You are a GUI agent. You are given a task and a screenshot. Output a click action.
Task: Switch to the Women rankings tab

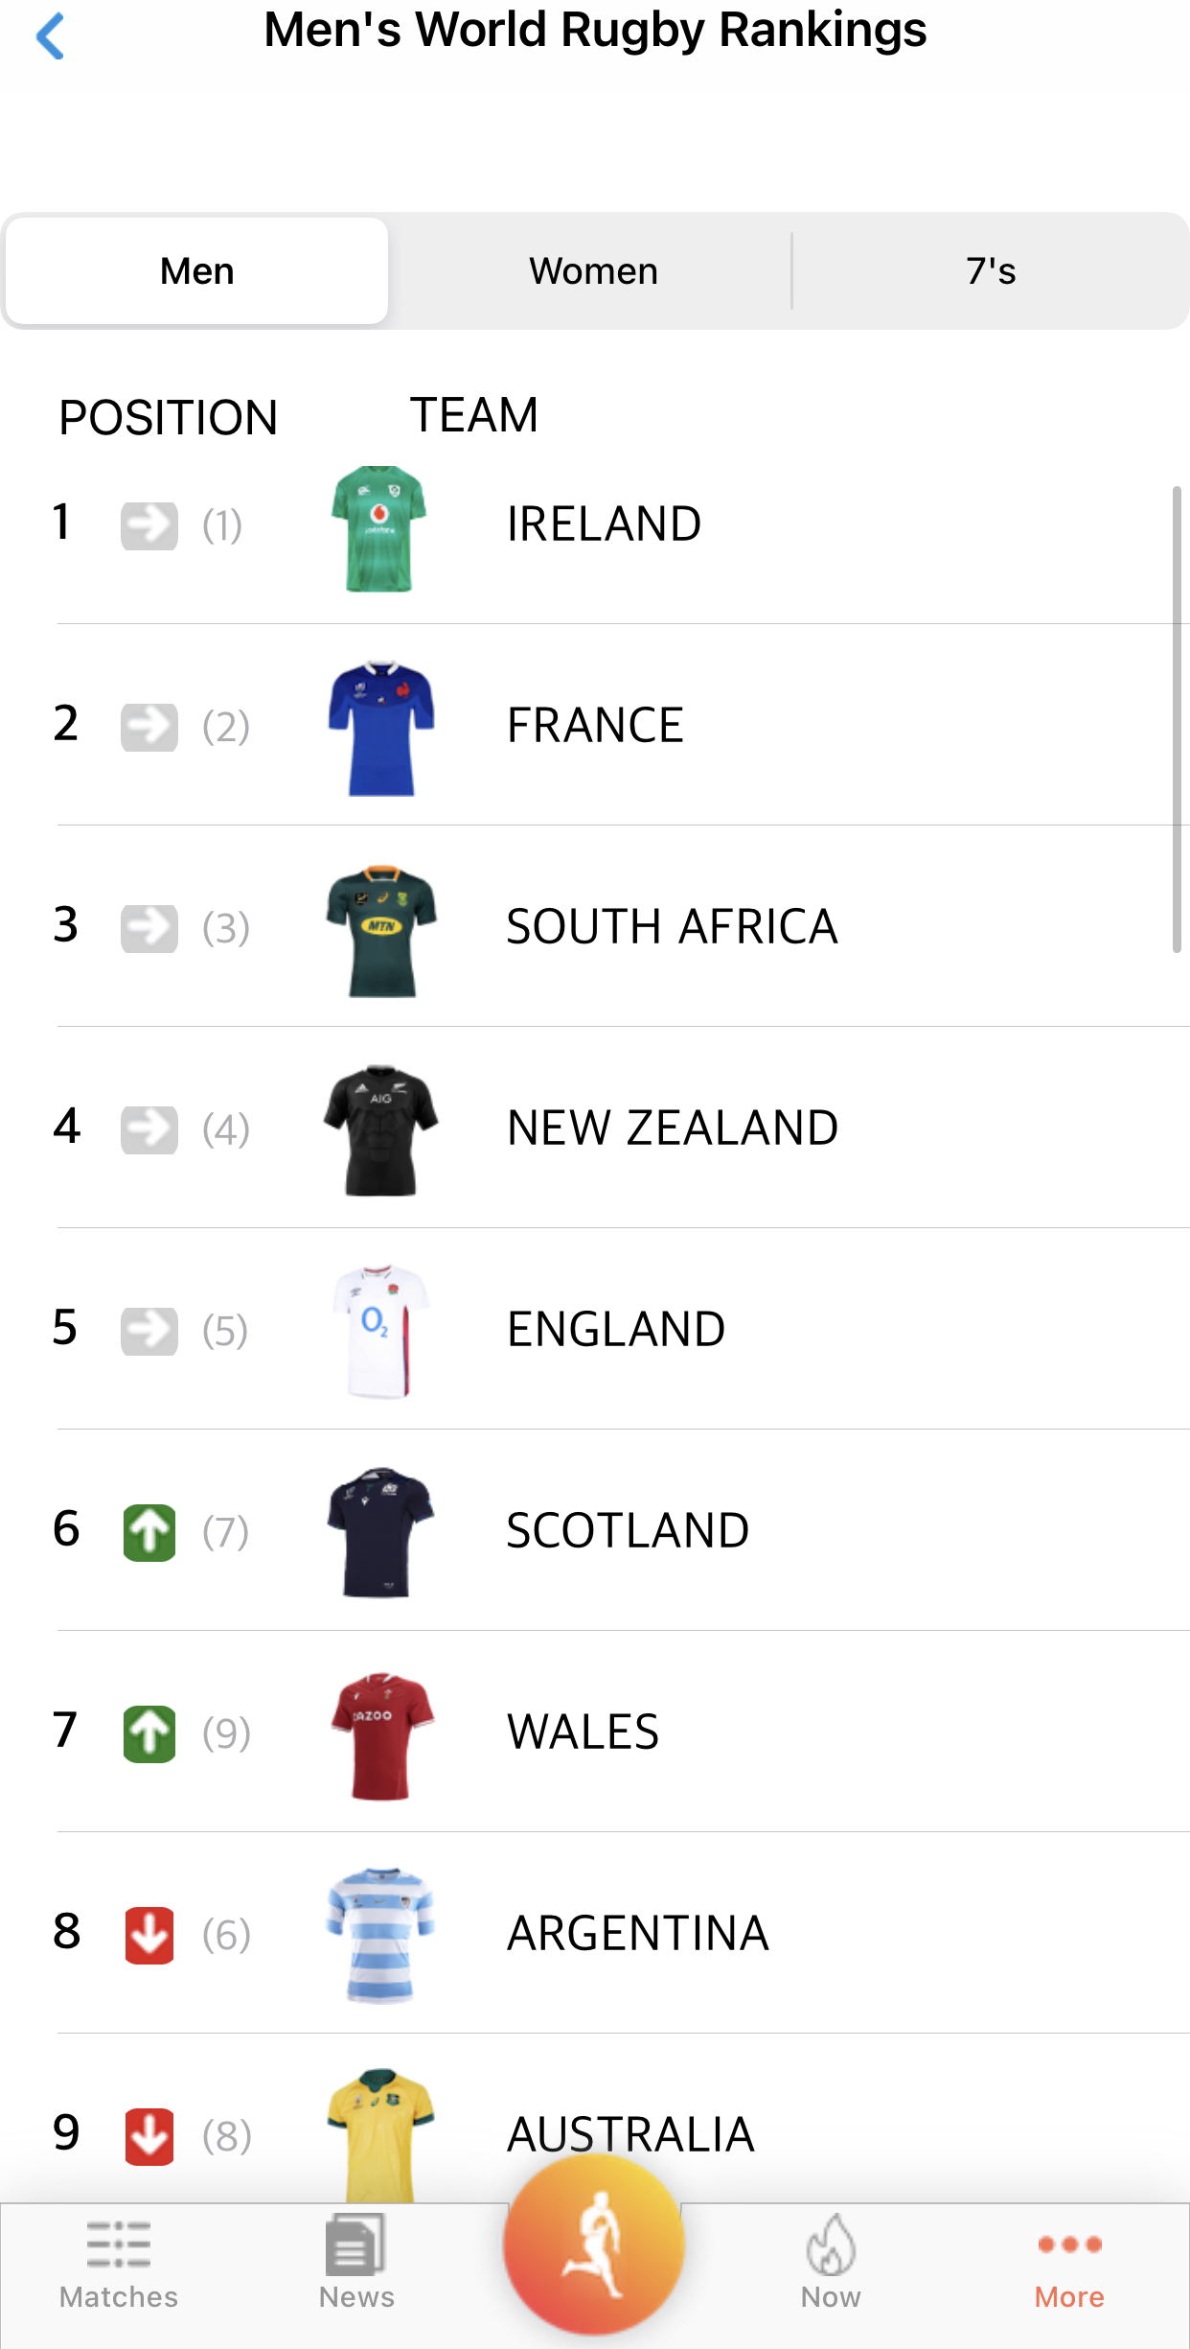(x=593, y=271)
